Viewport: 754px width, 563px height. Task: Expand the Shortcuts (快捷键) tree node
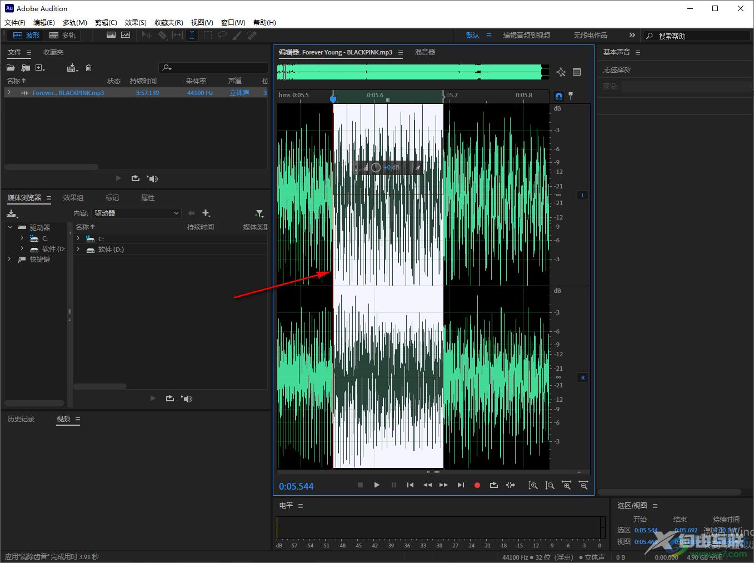coord(9,259)
